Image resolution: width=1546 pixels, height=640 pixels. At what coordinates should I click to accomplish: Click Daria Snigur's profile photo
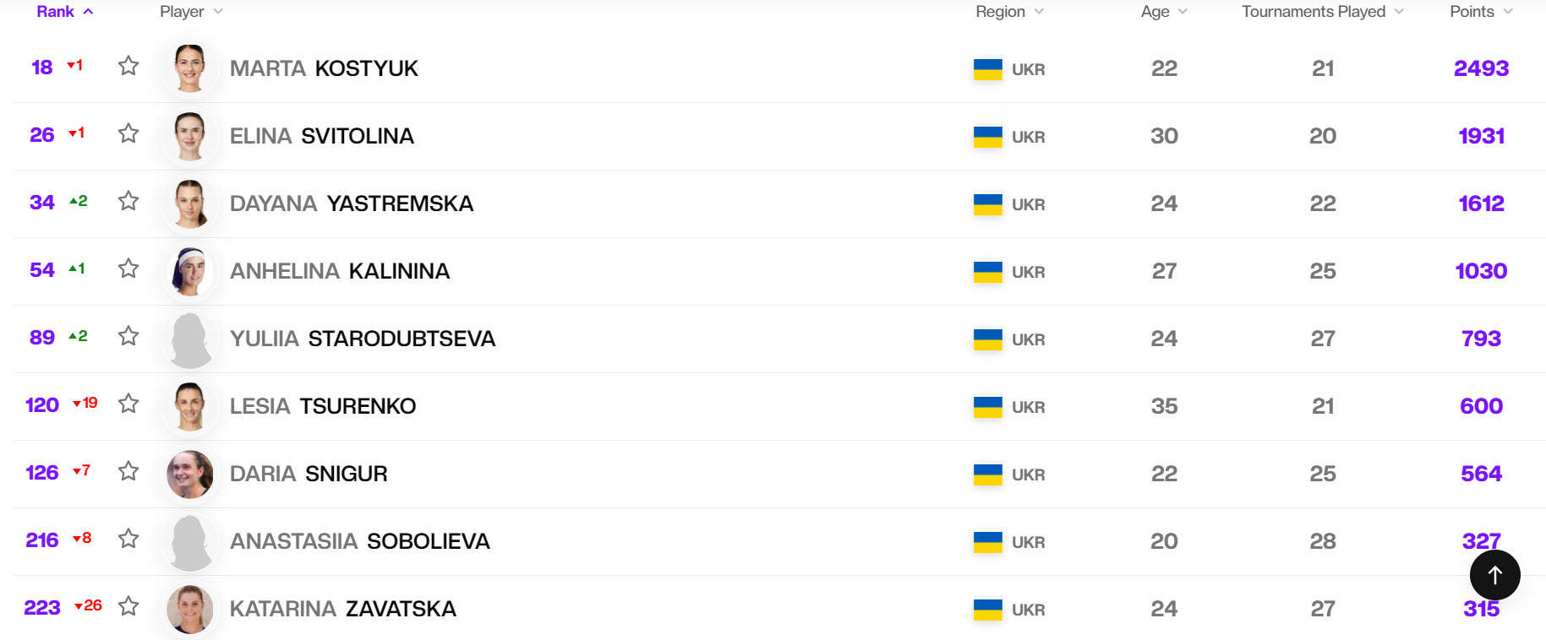click(190, 474)
